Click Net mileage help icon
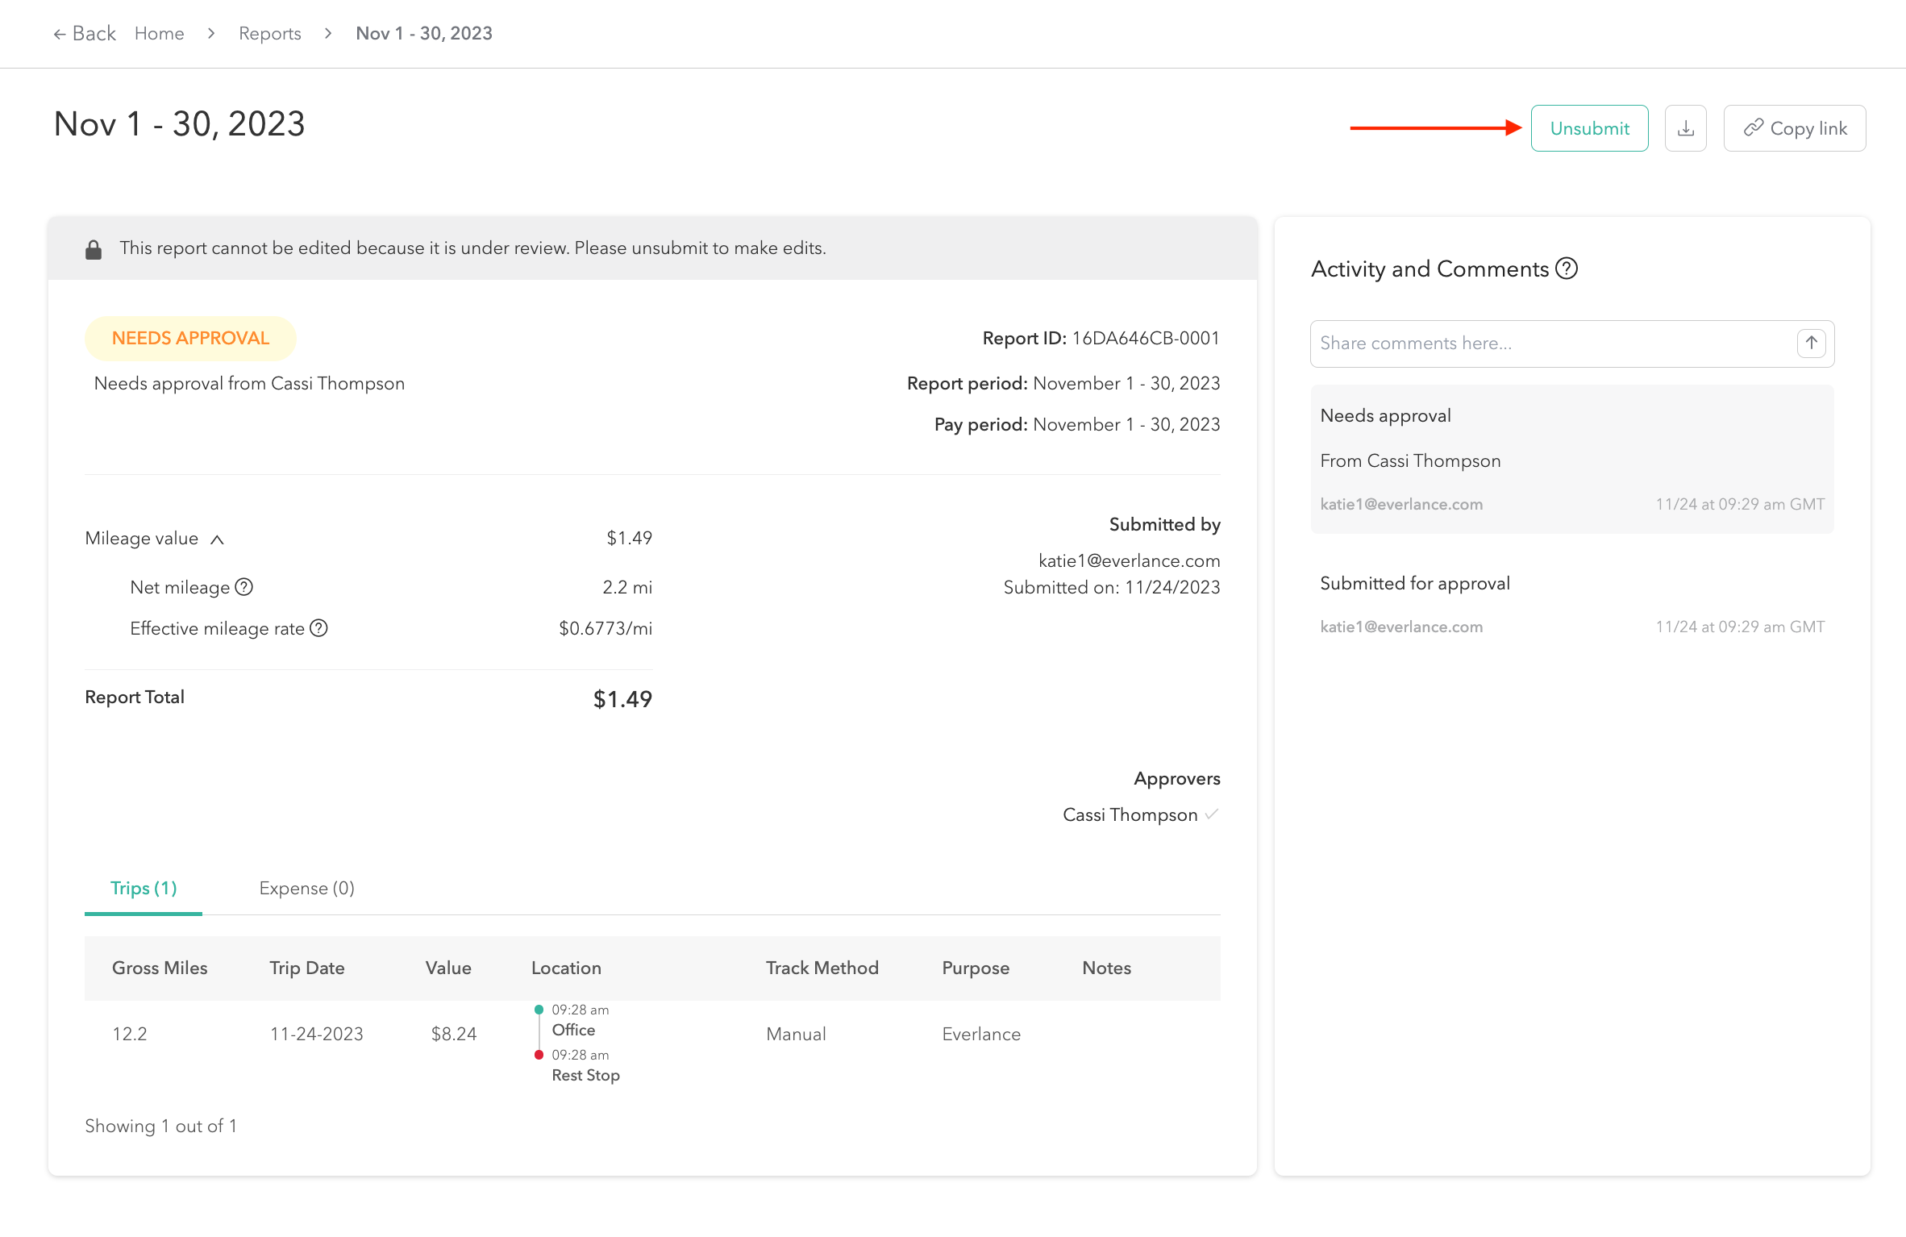The height and width of the screenshot is (1237, 1906). coord(244,587)
